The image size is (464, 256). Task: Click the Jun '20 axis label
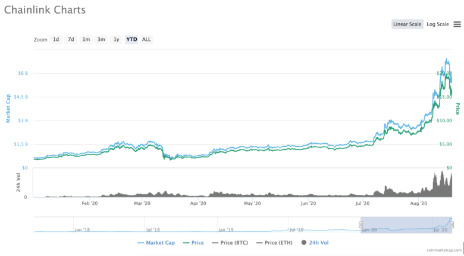(308, 203)
